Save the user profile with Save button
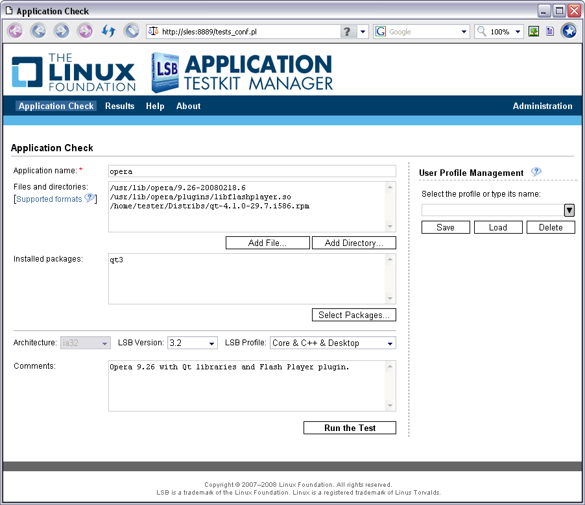 click(446, 227)
